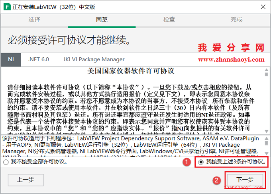Choose 我接受上述3条许可协议 radio button

[x=201, y=162]
